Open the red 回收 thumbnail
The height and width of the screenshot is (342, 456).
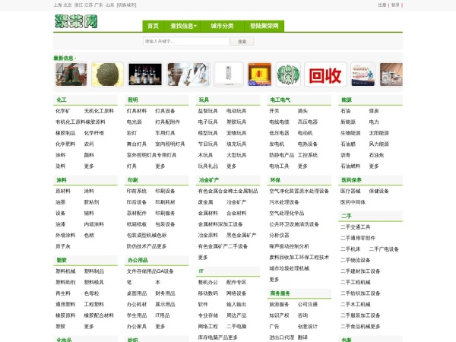pos(325,74)
